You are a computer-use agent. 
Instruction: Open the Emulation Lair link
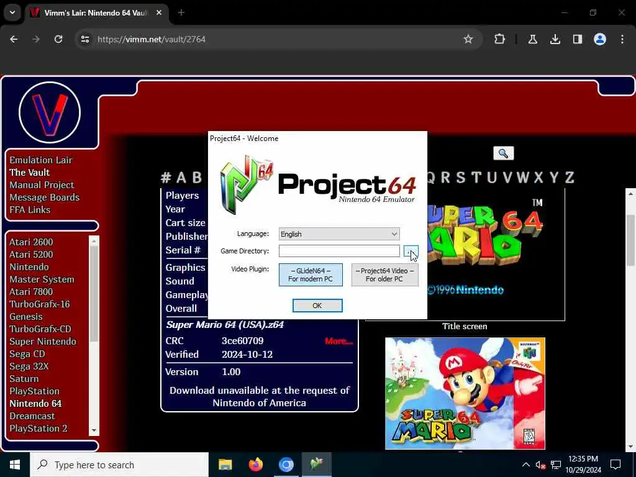click(x=41, y=160)
